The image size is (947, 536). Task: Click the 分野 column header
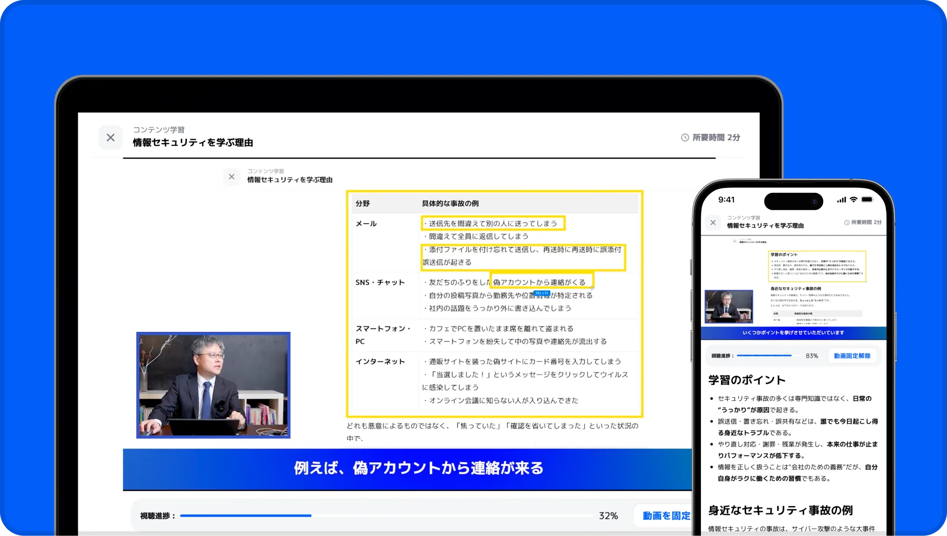click(362, 203)
